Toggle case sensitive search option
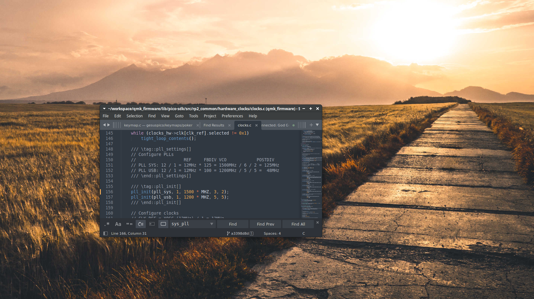Viewport: 534px width, 299px height. (118, 224)
